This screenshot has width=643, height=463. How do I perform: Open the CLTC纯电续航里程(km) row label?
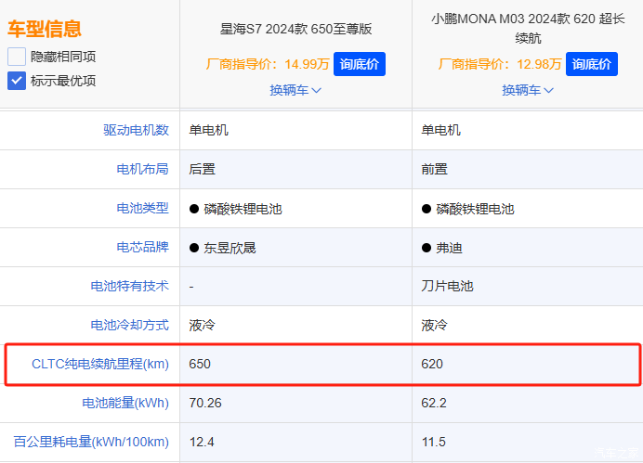click(x=99, y=364)
